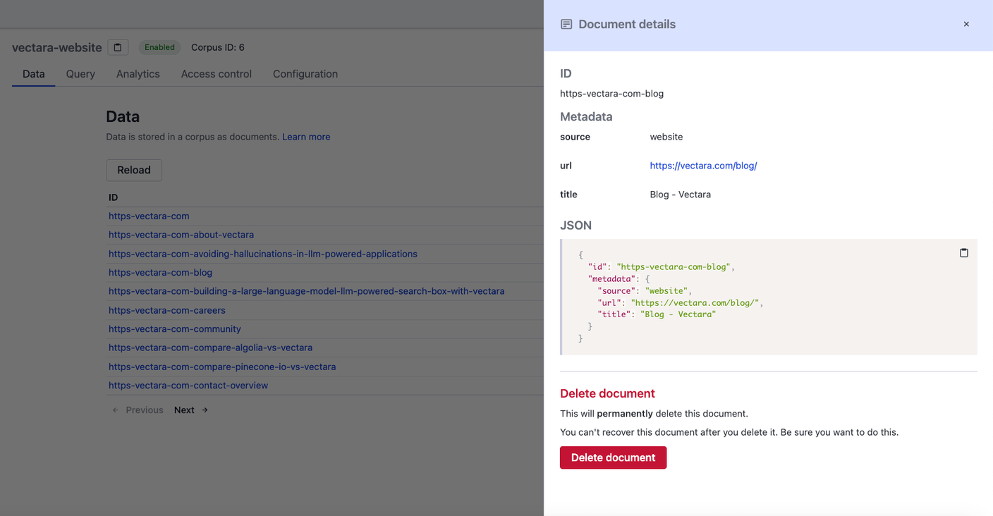
Task: Click the Enabled status badge
Action: pyautogui.click(x=159, y=47)
